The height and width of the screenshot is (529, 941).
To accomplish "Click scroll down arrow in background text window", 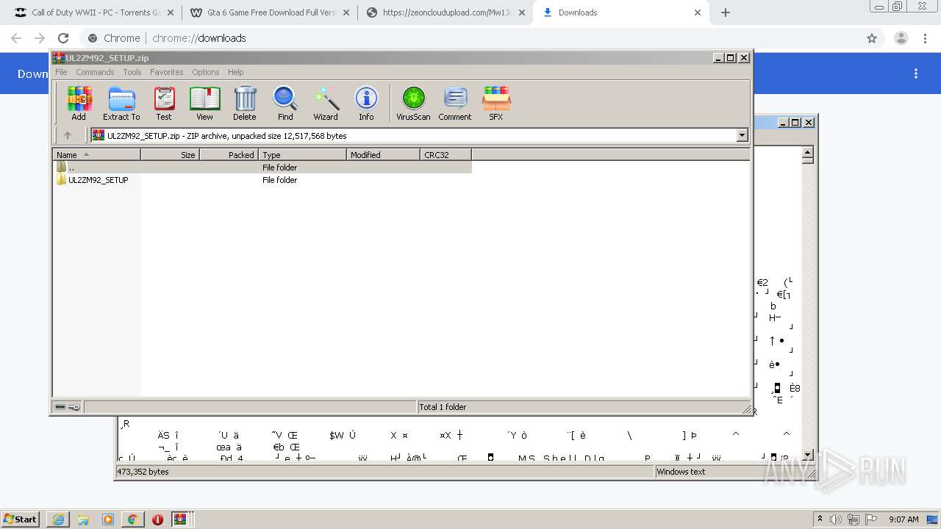I will click(x=808, y=455).
